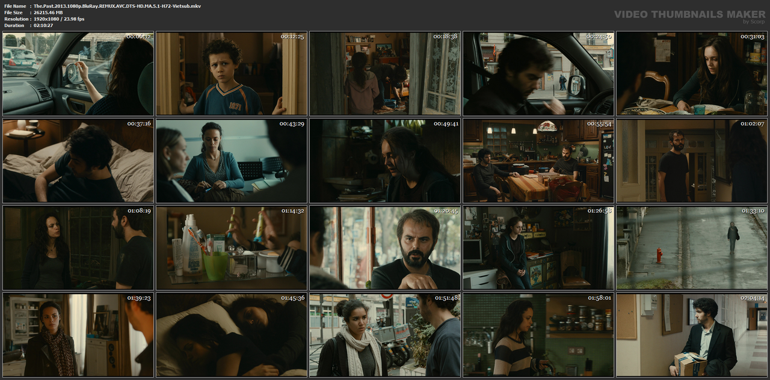Select the thumbnail timestamped 01:26:58
This screenshot has width=770, height=380.
[538, 248]
